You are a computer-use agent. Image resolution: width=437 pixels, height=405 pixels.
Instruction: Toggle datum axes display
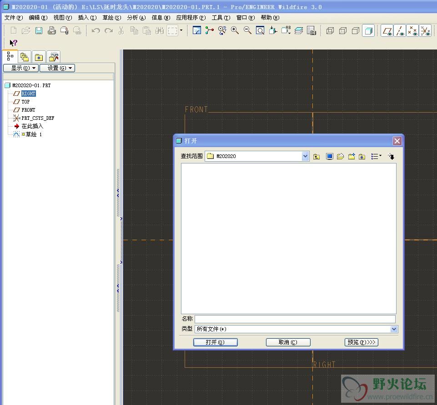point(400,30)
